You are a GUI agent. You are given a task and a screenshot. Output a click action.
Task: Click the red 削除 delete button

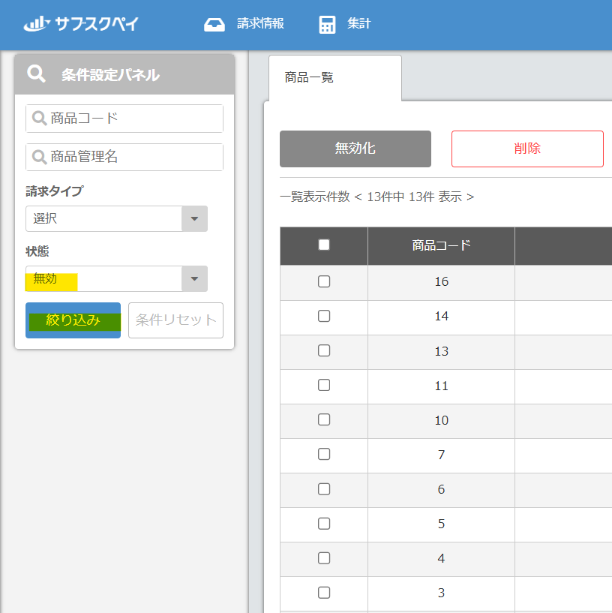coord(527,149)
